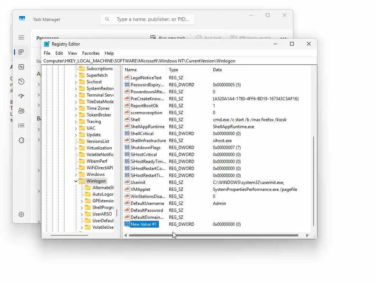Click the Shell value string icon
Viewport: 376px width, 282px height.
127,119
